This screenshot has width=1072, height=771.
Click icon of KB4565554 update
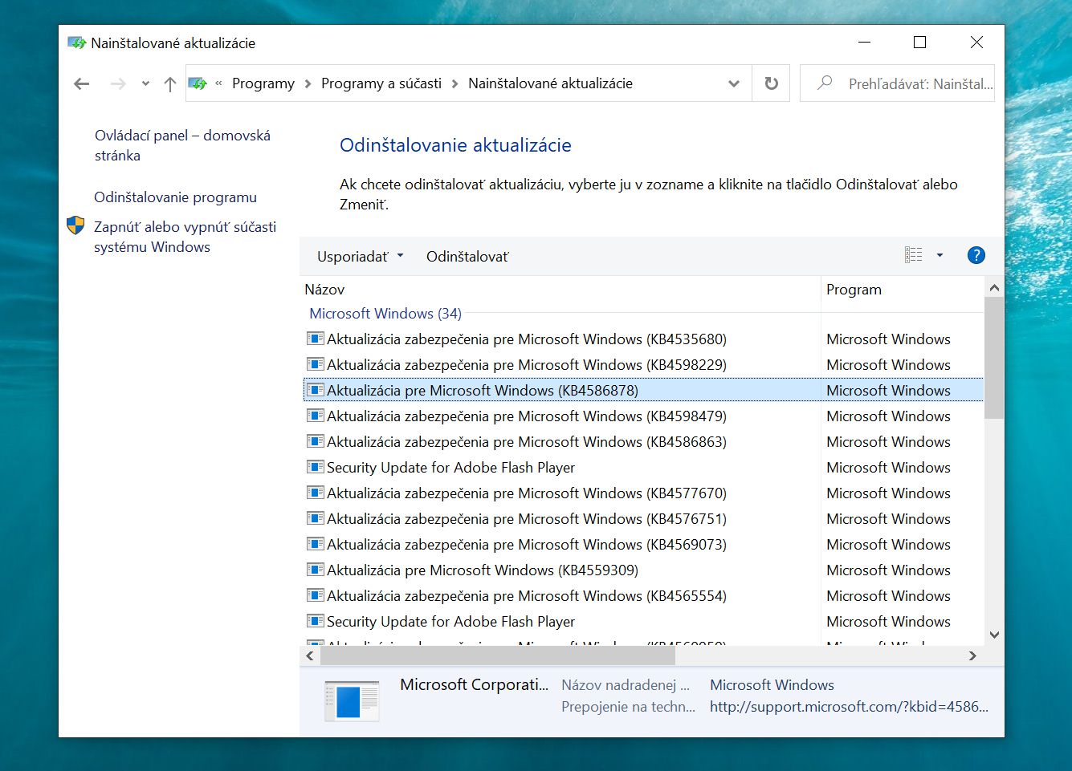(x=316, y=595)
